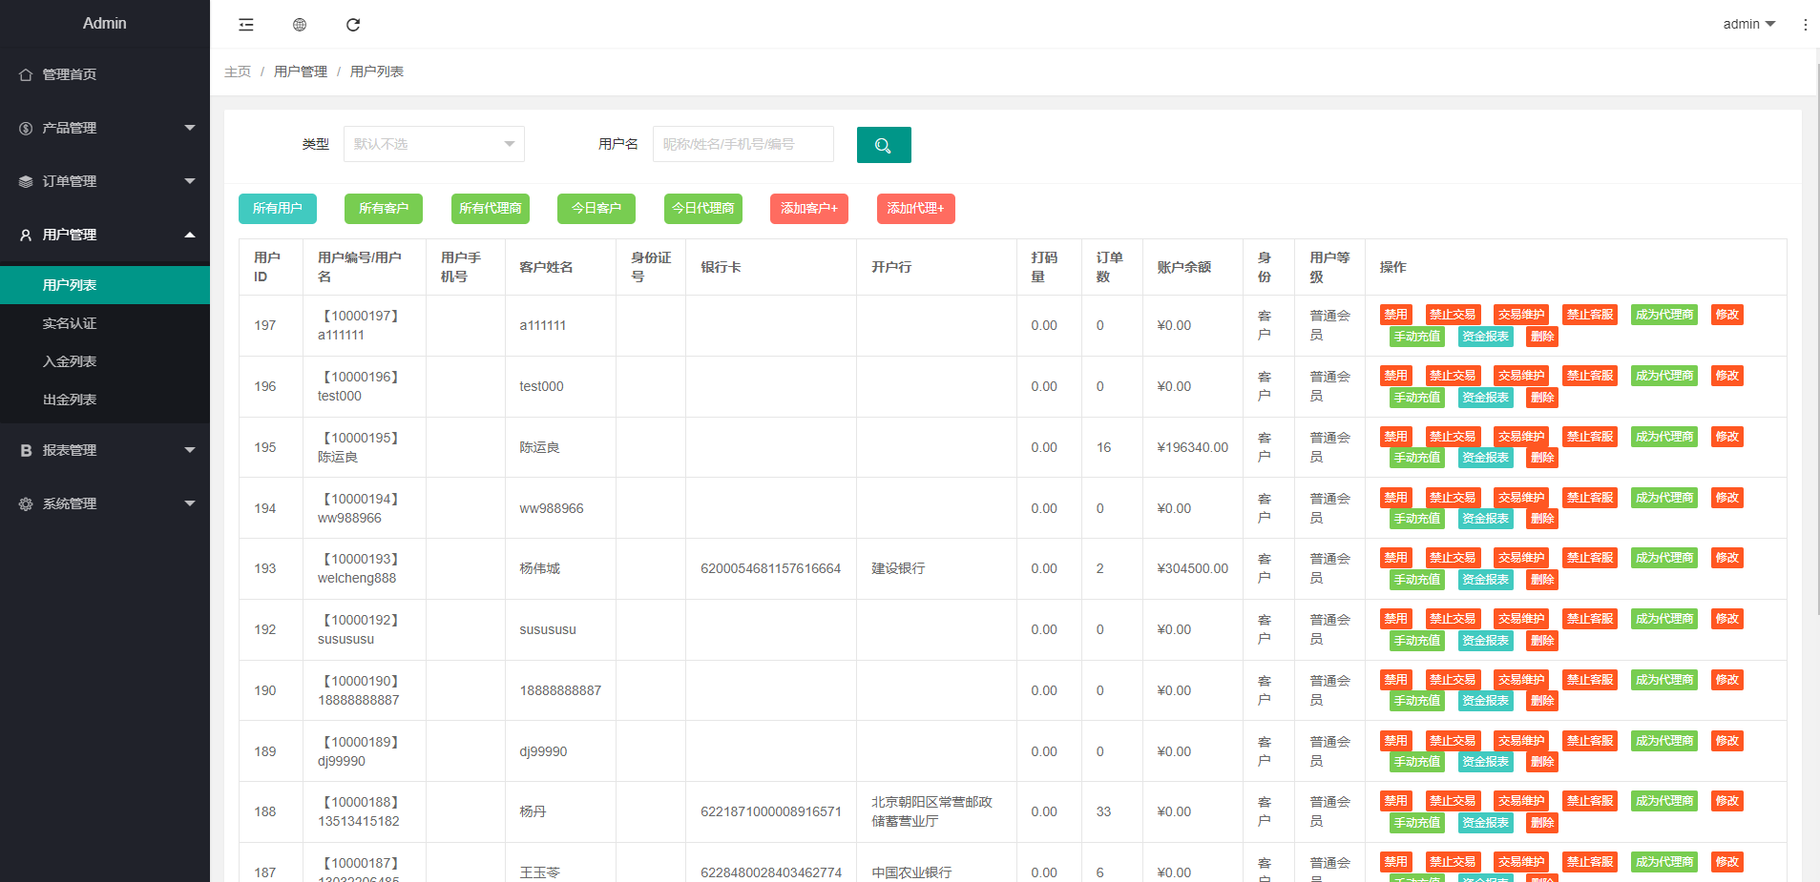Image resolution: width=1820 pixels, height=882 pixels.
Task: Open the language switcher globe icon
Action: coord(299,25)
